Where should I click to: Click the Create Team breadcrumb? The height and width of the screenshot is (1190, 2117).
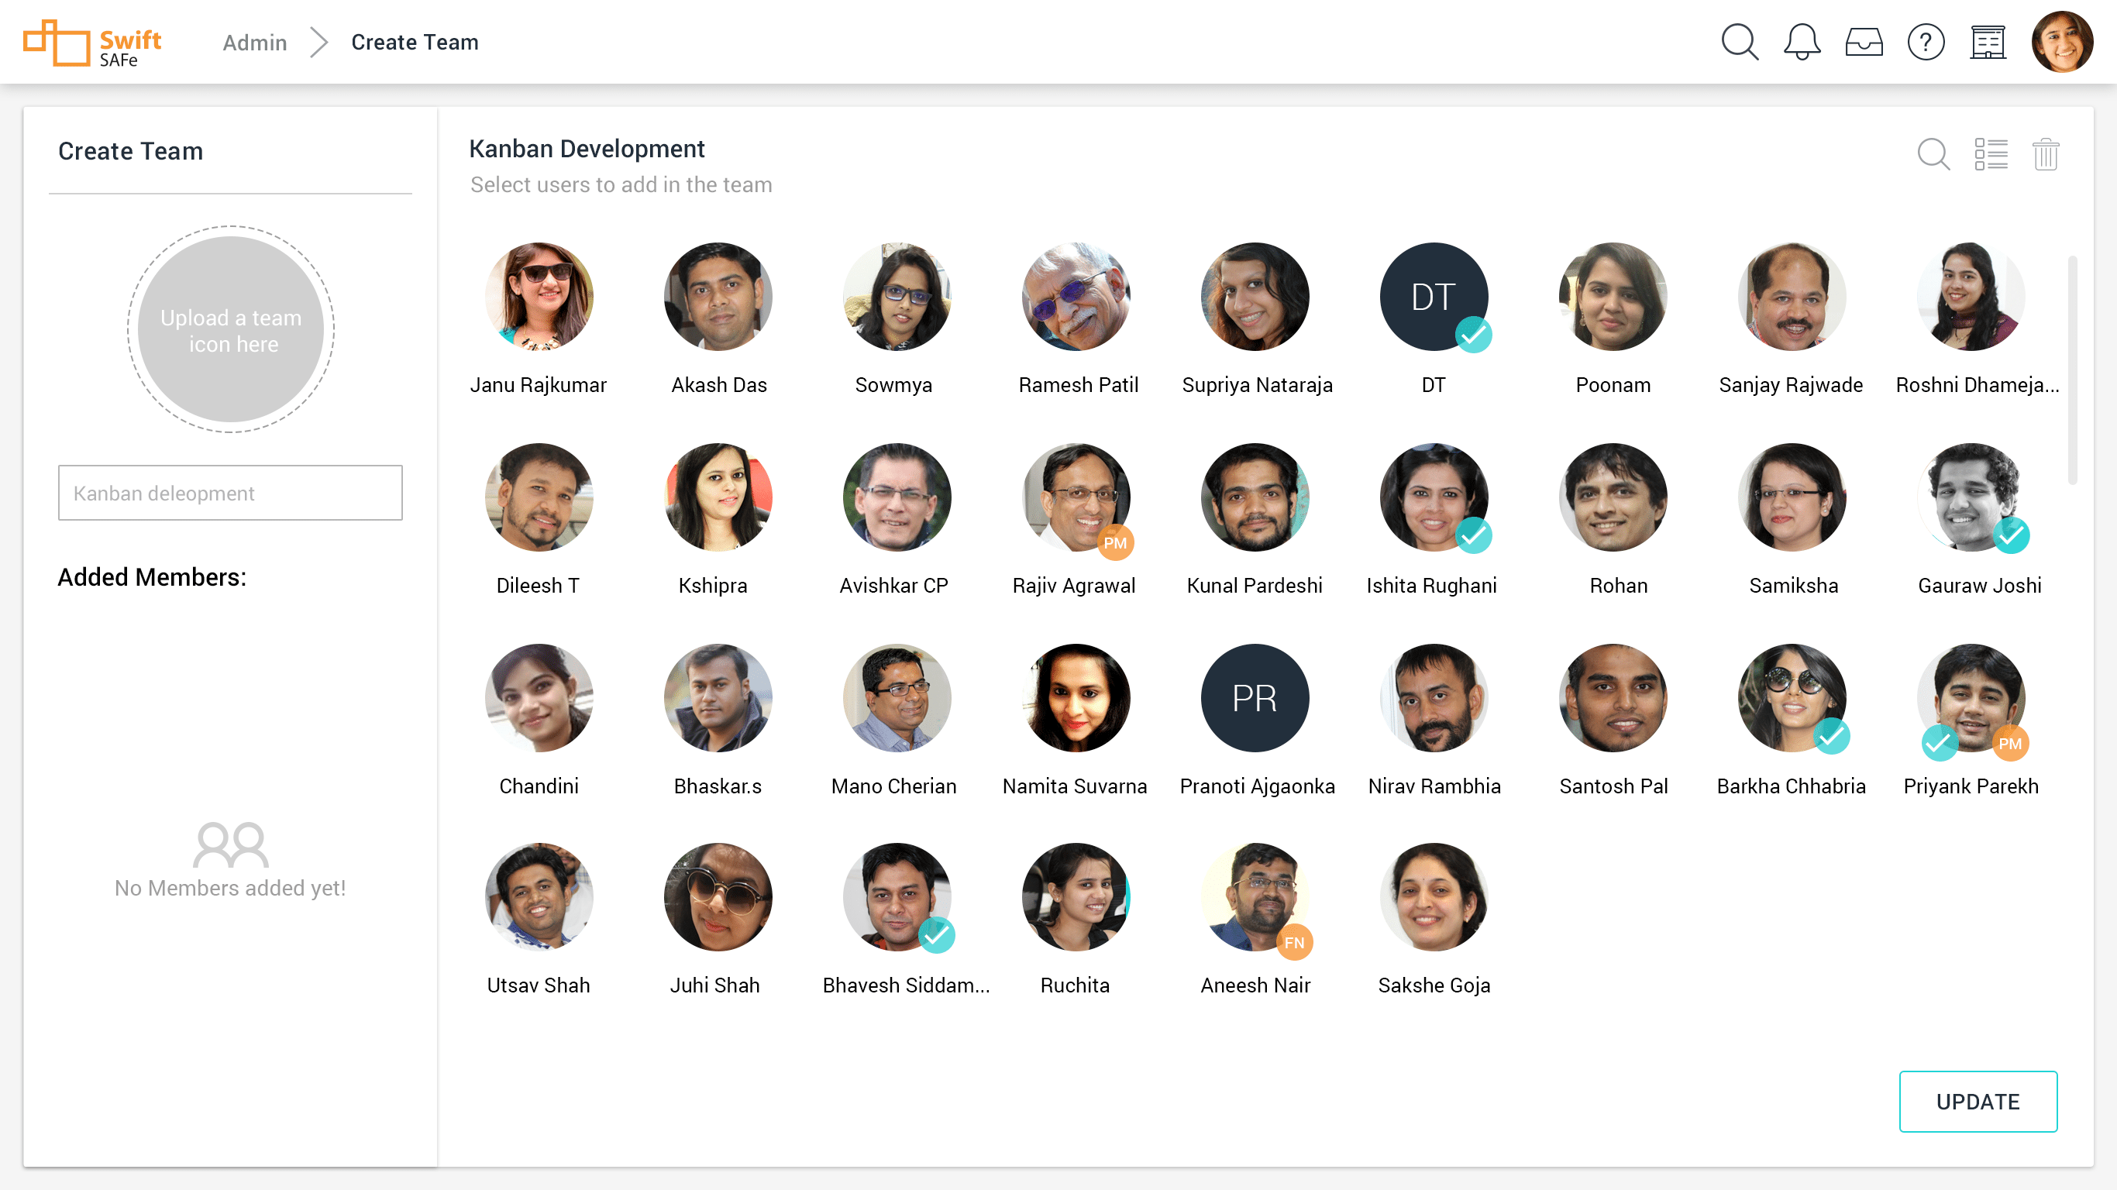pyautogui.click(x=415, y=43)
